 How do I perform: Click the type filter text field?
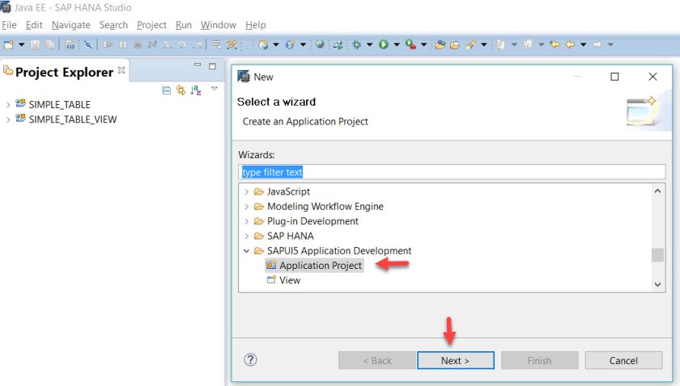pos(452,172)
